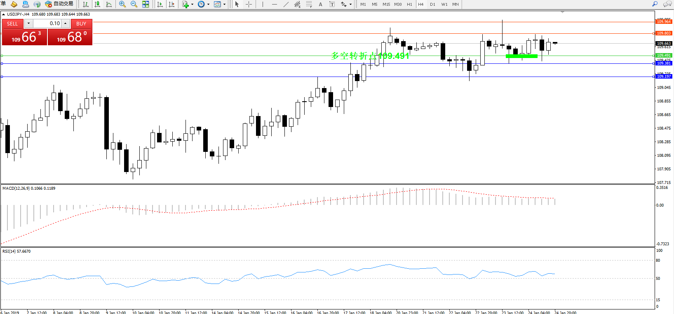
Task: Expand the periodicity clock dropdown arrow
Action: pyautogui.click(x=208, y=4)
